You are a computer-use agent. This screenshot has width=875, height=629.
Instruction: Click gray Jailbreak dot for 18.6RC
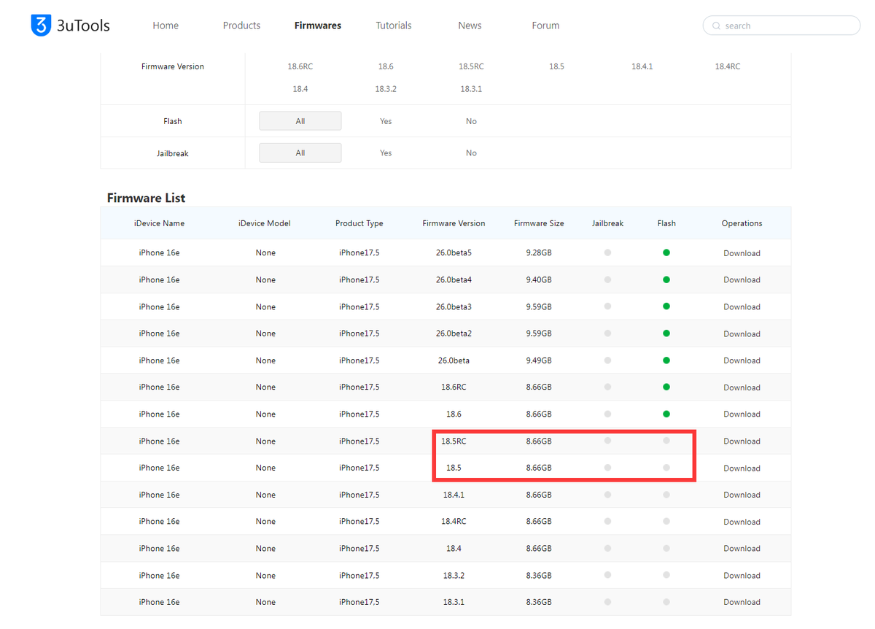tap(607, 387)
